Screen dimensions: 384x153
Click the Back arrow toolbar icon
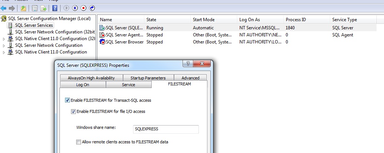(x=3, y=8)
